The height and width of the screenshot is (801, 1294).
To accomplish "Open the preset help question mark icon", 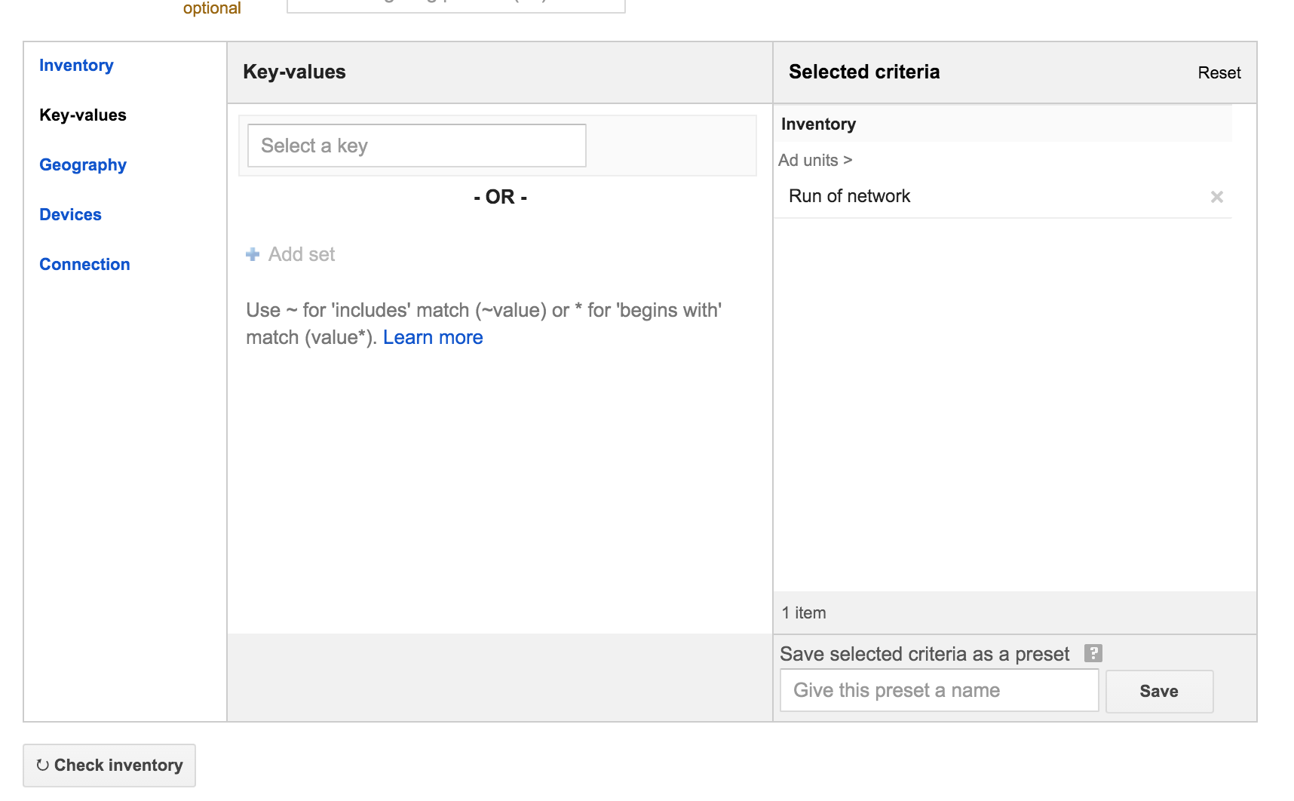I will coord(1093,653).
